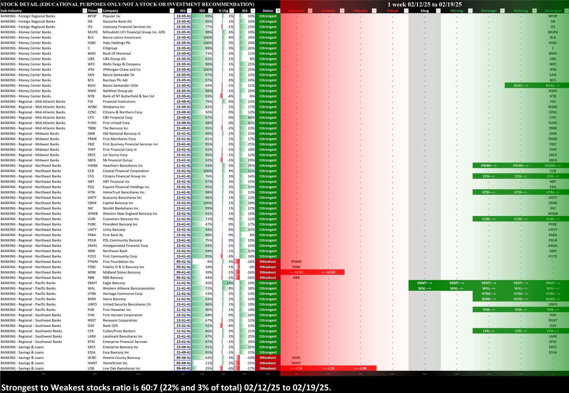This screenshot has height=393, width=569.
Task: Expand the Company column filter
Action: pyautogui.click(x=172, y=11)
